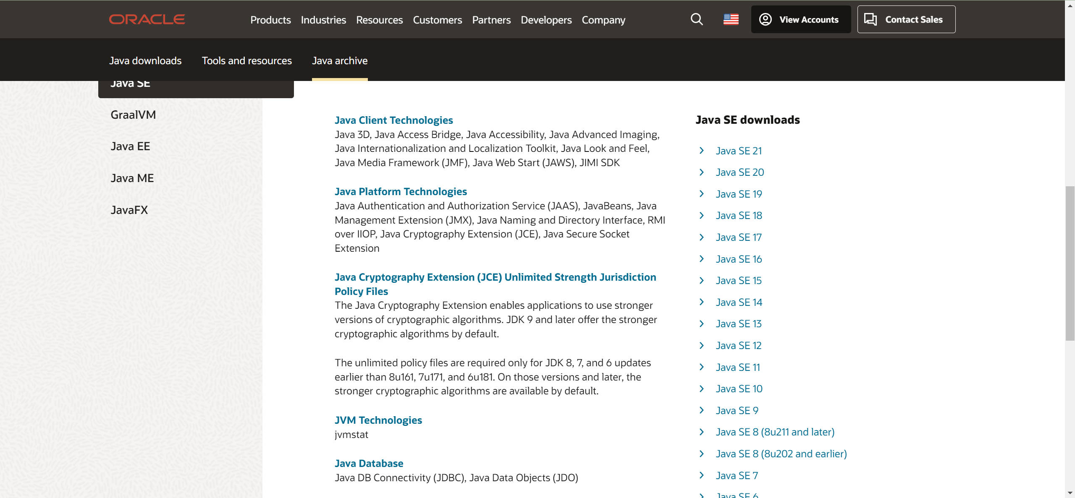This screenshot has height=498, width=1075.
Task: Open the Developers menu
Action: point(546,20)
